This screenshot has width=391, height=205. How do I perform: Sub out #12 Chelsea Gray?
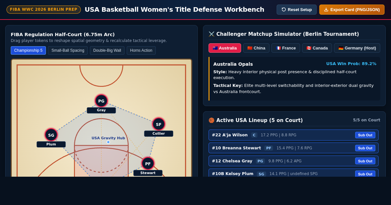pos(365,161)
